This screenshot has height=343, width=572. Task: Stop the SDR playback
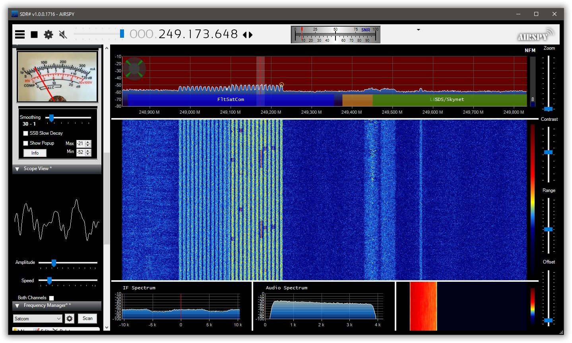coord(34,34)
